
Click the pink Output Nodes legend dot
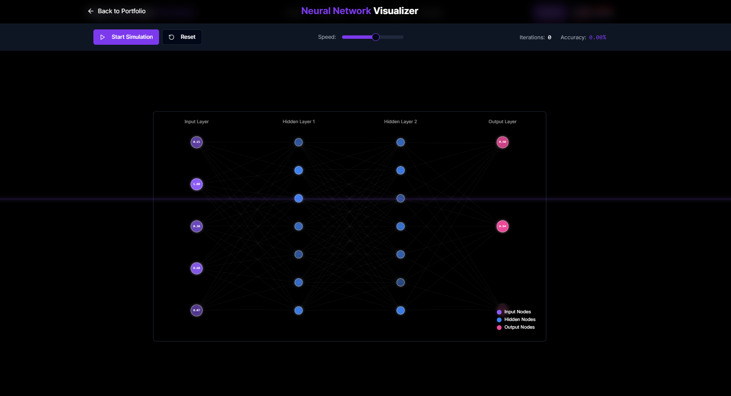pos(499,327)
